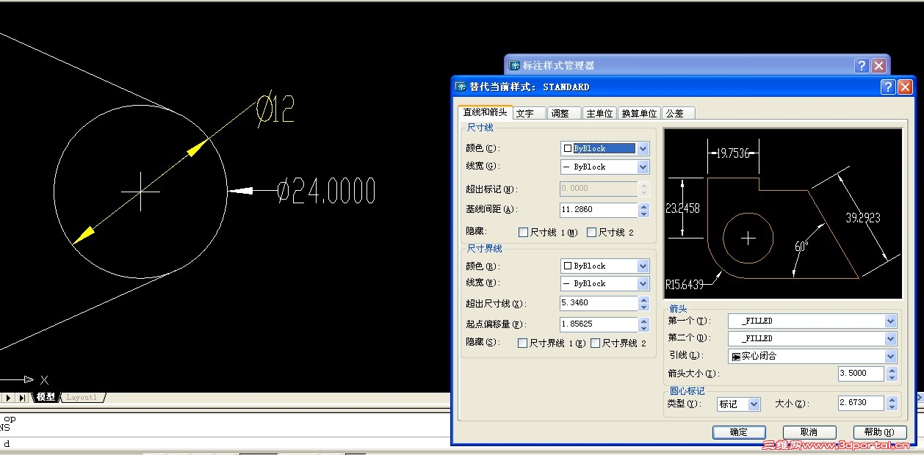
Task: Switch to the 文字 tab
Action: (x=528, y=113)
